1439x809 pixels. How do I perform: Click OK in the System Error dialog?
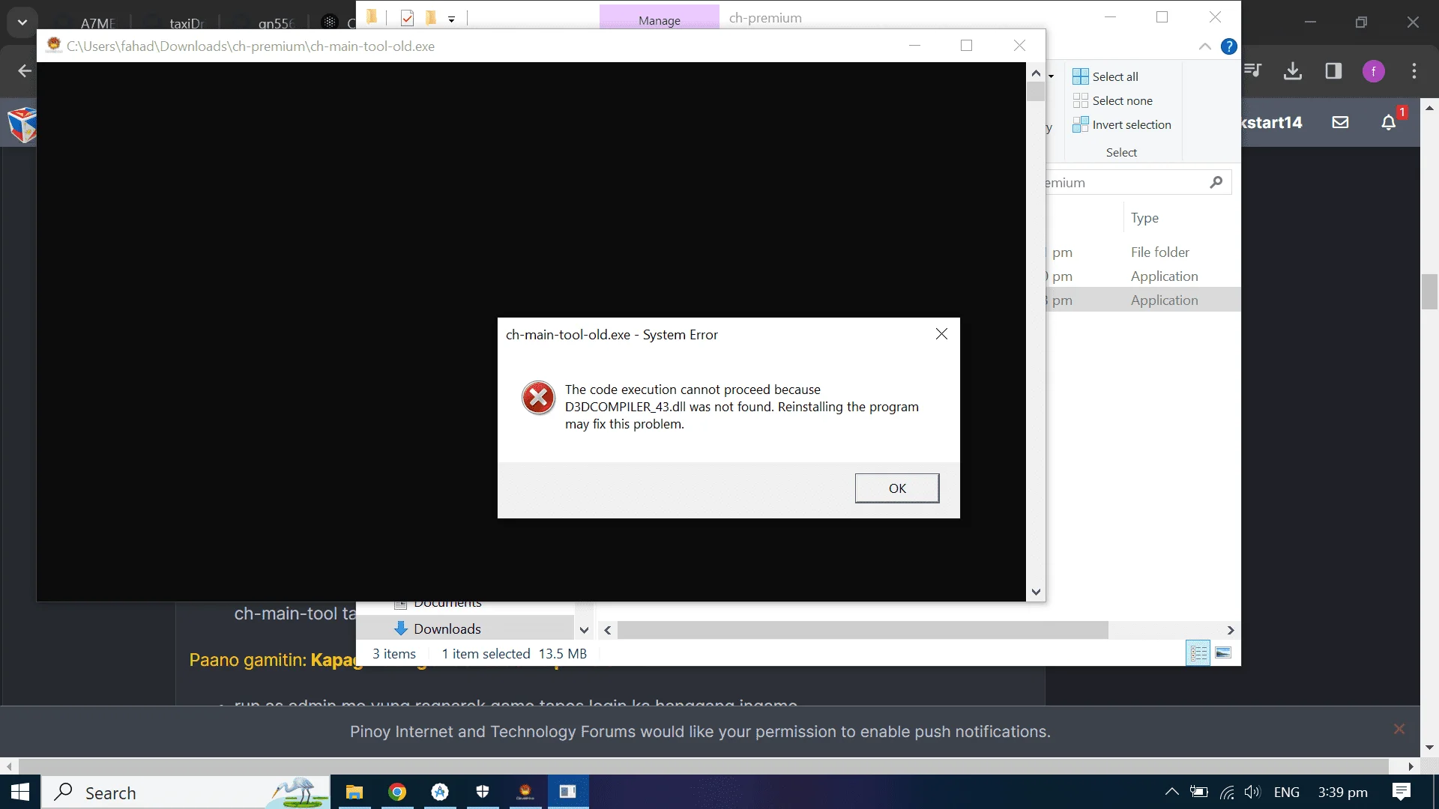point(896,488)
